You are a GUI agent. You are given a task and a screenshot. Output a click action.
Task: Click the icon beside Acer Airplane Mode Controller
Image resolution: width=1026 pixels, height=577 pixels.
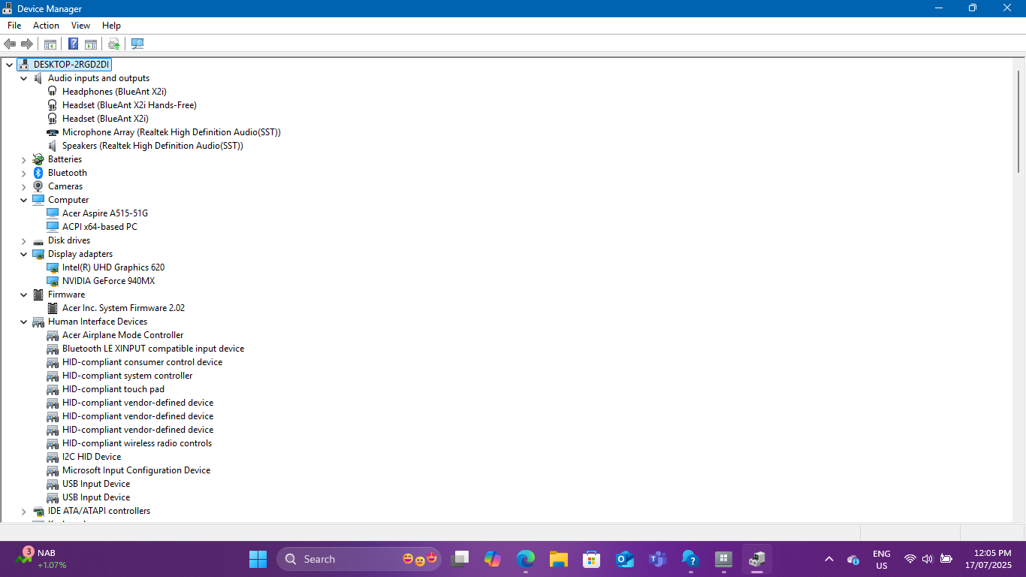53,335
